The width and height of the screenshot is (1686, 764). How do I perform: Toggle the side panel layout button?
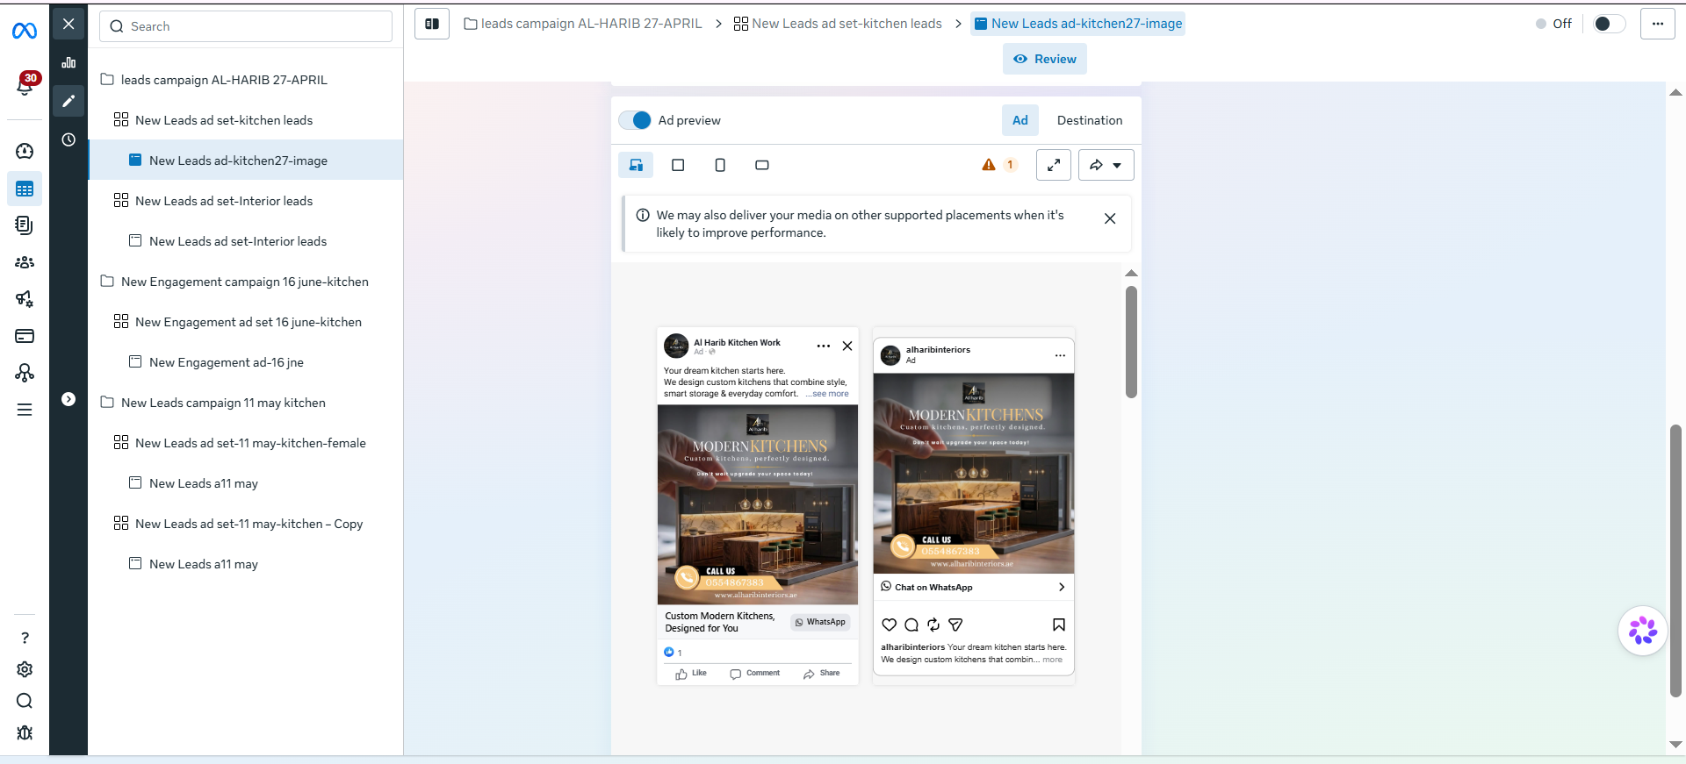pyautogui.click(x=432, y=24)
